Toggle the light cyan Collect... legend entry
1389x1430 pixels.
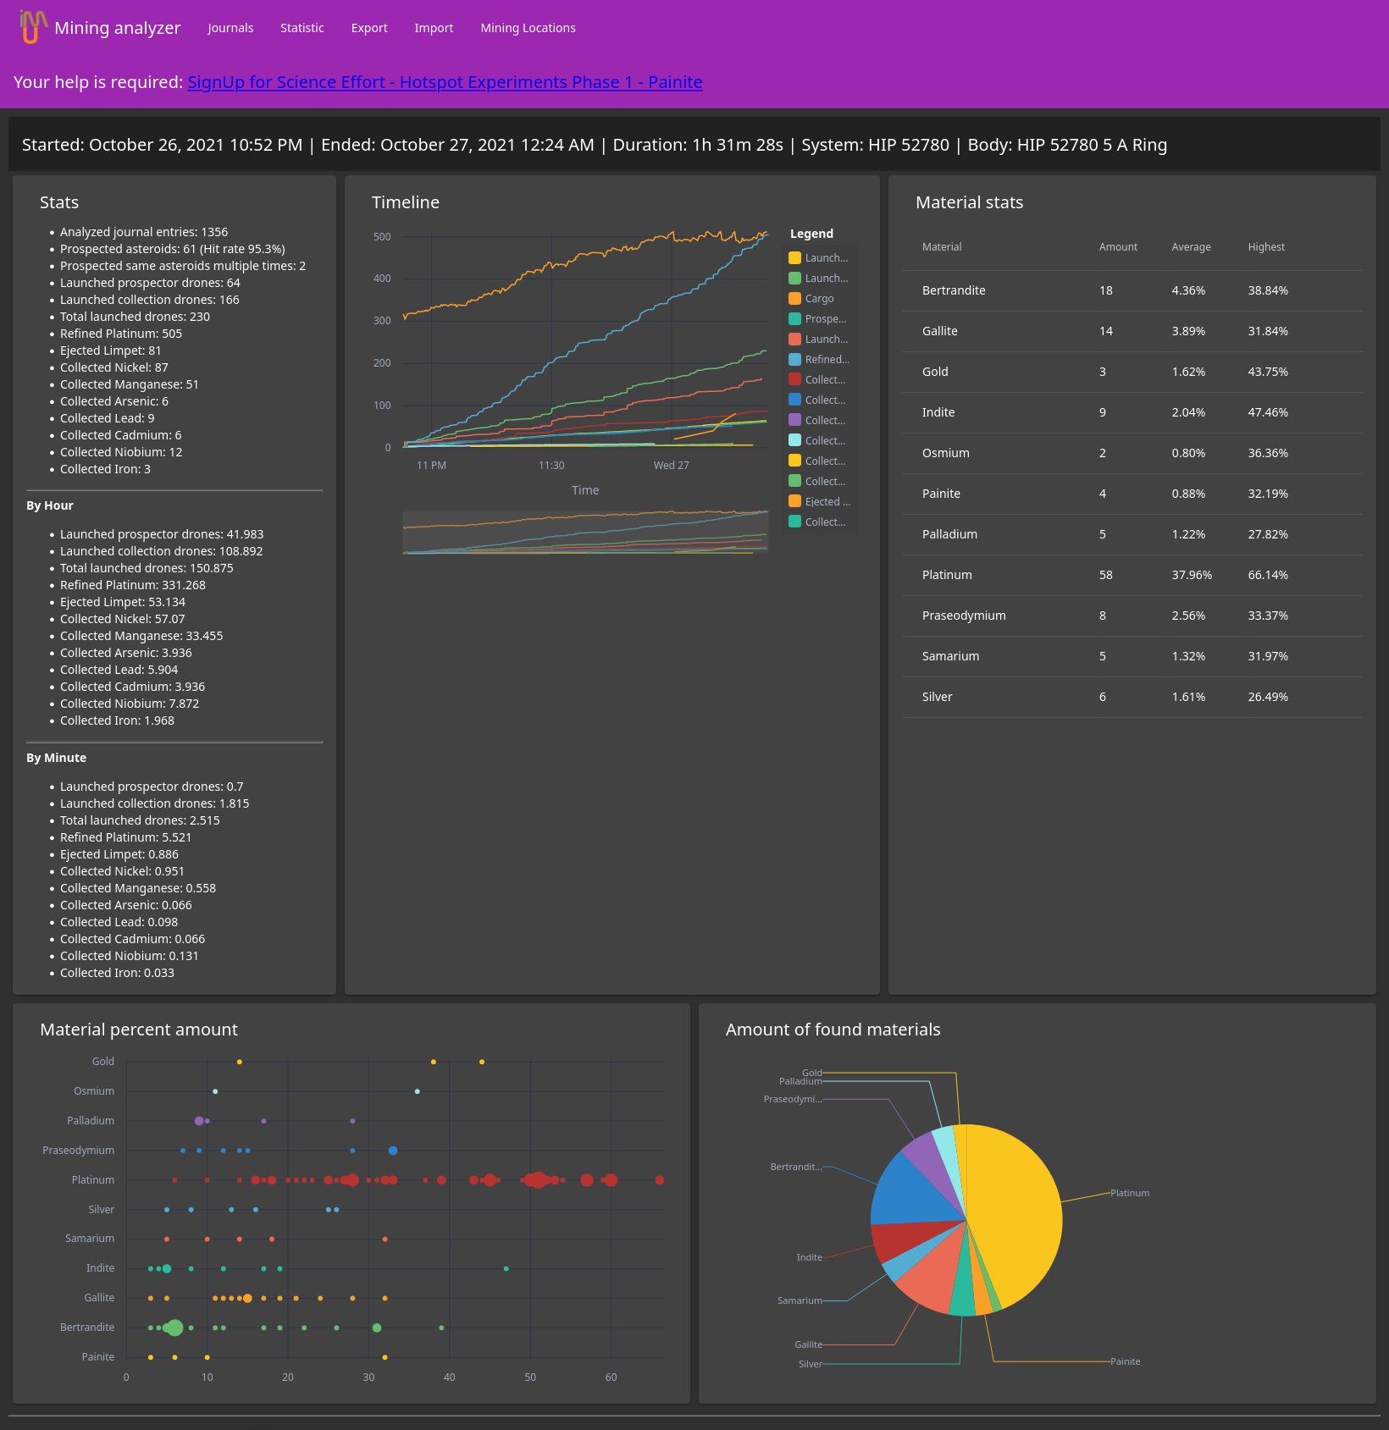[818, 441]
